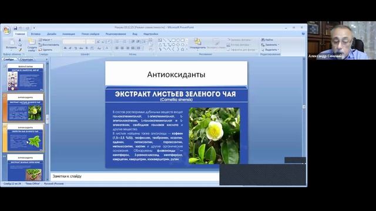Insert a text box from the shapes gallery
The image size is (376, 211).
click(160, 40)
